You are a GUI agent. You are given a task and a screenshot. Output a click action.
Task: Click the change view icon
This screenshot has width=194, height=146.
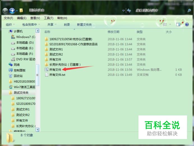click(165, 24)
